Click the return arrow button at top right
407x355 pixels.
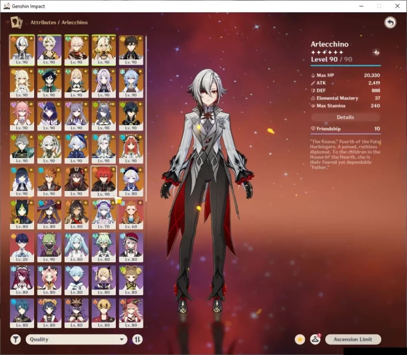click(390, 22)
